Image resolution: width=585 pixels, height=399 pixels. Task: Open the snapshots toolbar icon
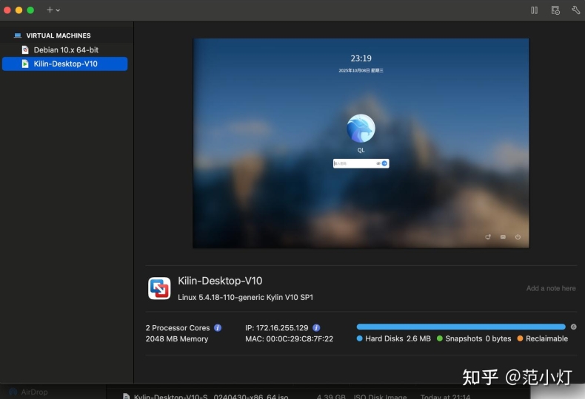coord(555,10)
